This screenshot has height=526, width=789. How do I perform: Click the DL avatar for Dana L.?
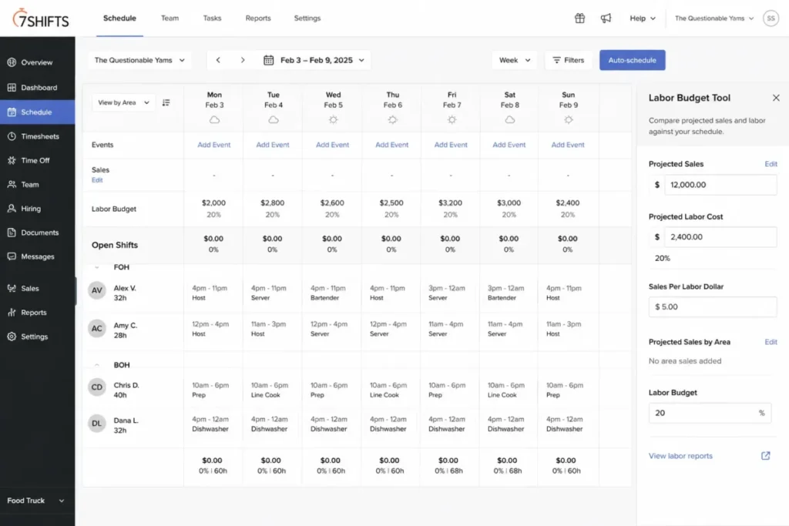(x=96, y=424)
